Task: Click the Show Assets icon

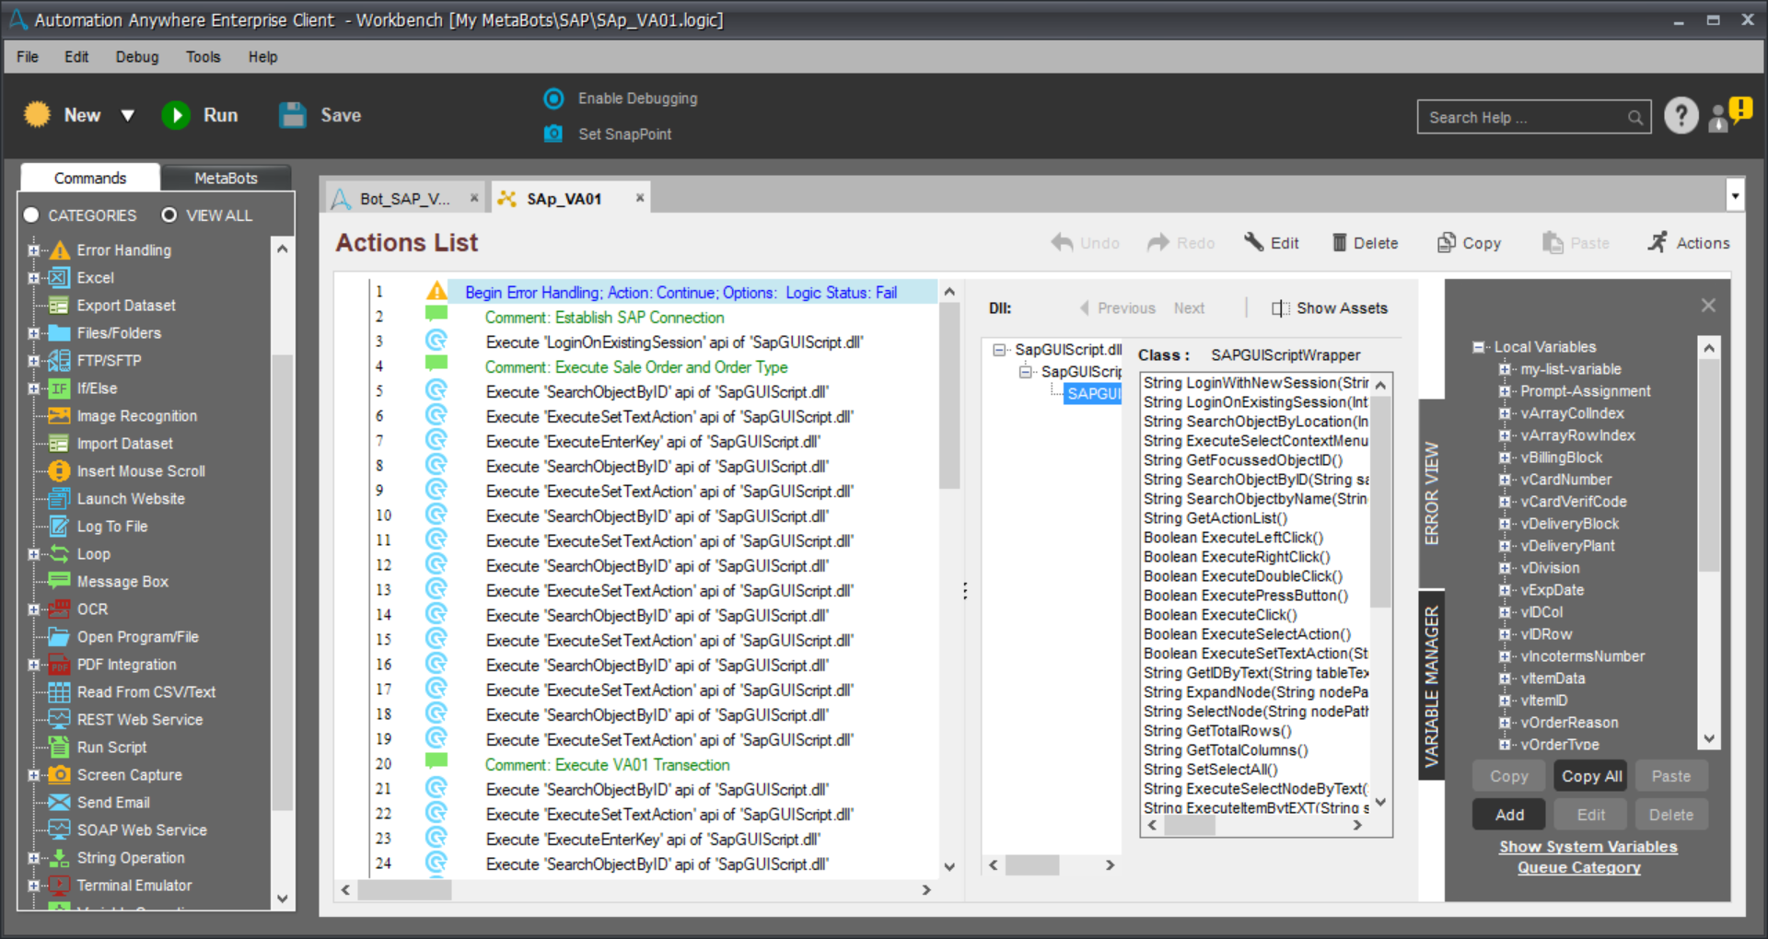Action: tap(1280, 308)
